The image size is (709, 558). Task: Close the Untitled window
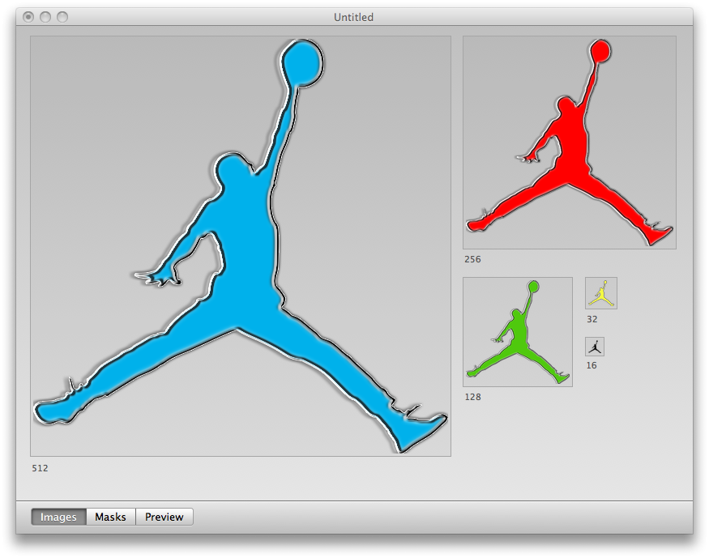click(x=28, y=17)
